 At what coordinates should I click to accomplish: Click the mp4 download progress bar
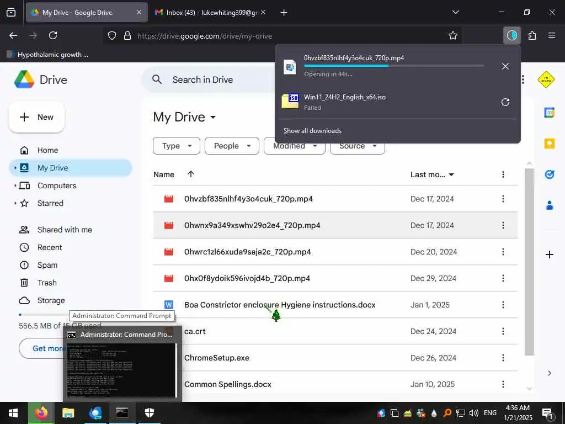[394, 66]
